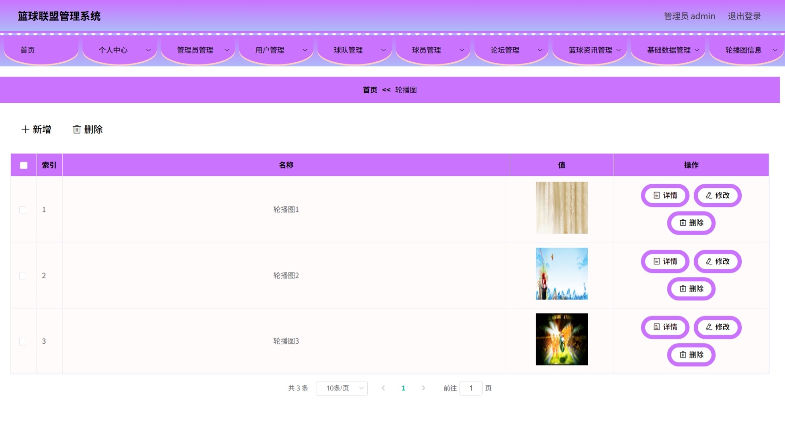Click the 共 3 条 total count text
Image resolution: width=785 pixels, height=446 pixels.
[x=298, y=388]
